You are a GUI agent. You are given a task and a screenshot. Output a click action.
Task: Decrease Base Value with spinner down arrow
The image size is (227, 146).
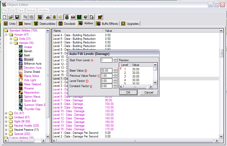(115, 72)
